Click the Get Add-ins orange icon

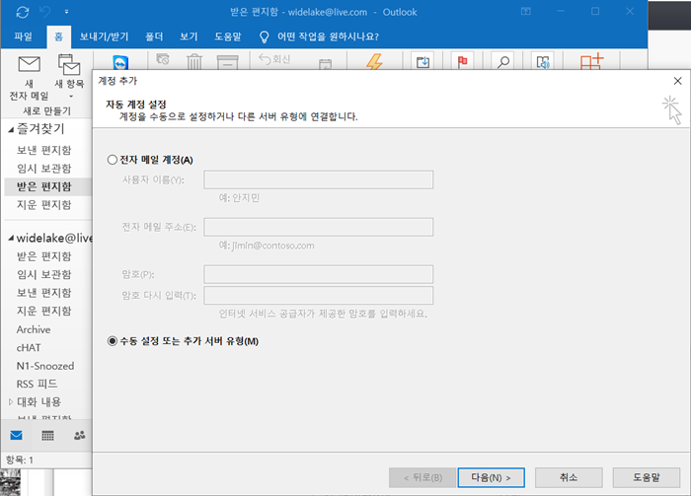click(591, 61)
